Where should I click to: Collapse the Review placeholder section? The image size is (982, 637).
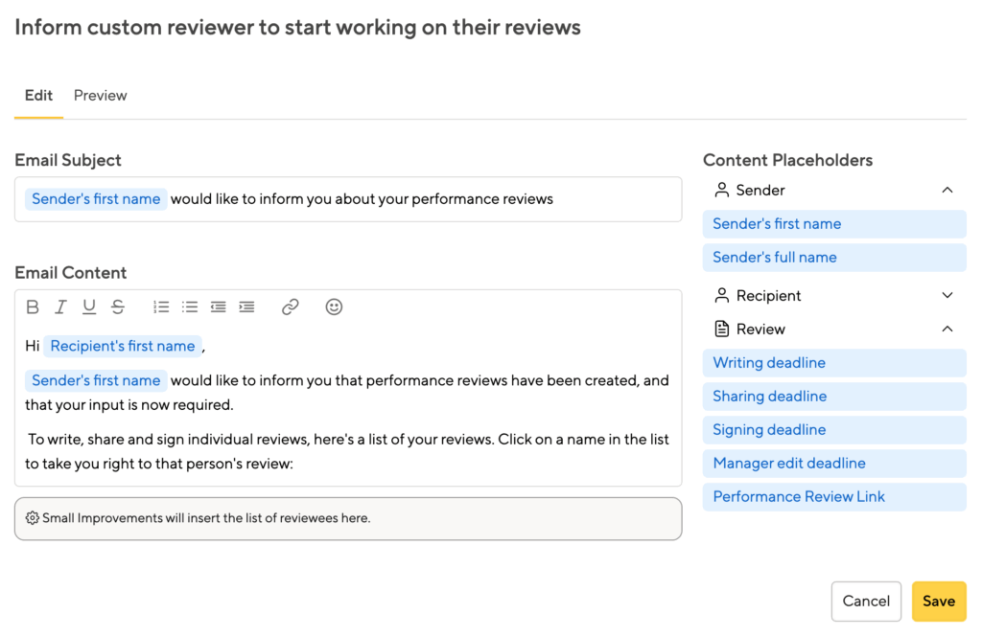click(947, 330)
